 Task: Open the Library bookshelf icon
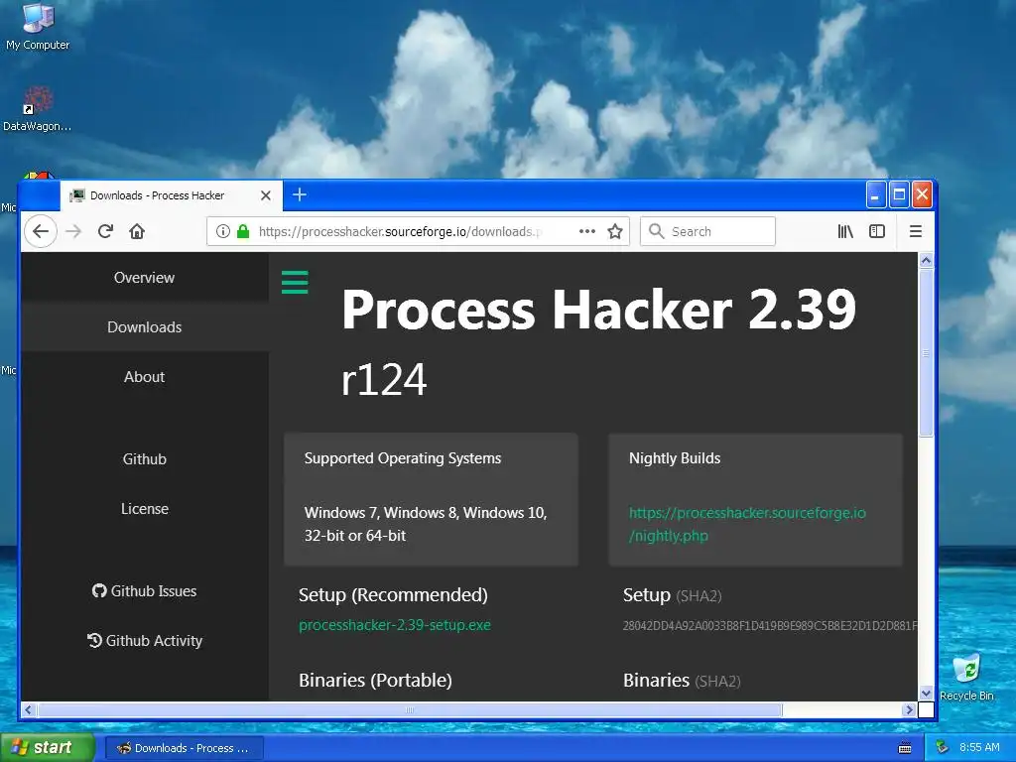(845, 231)
